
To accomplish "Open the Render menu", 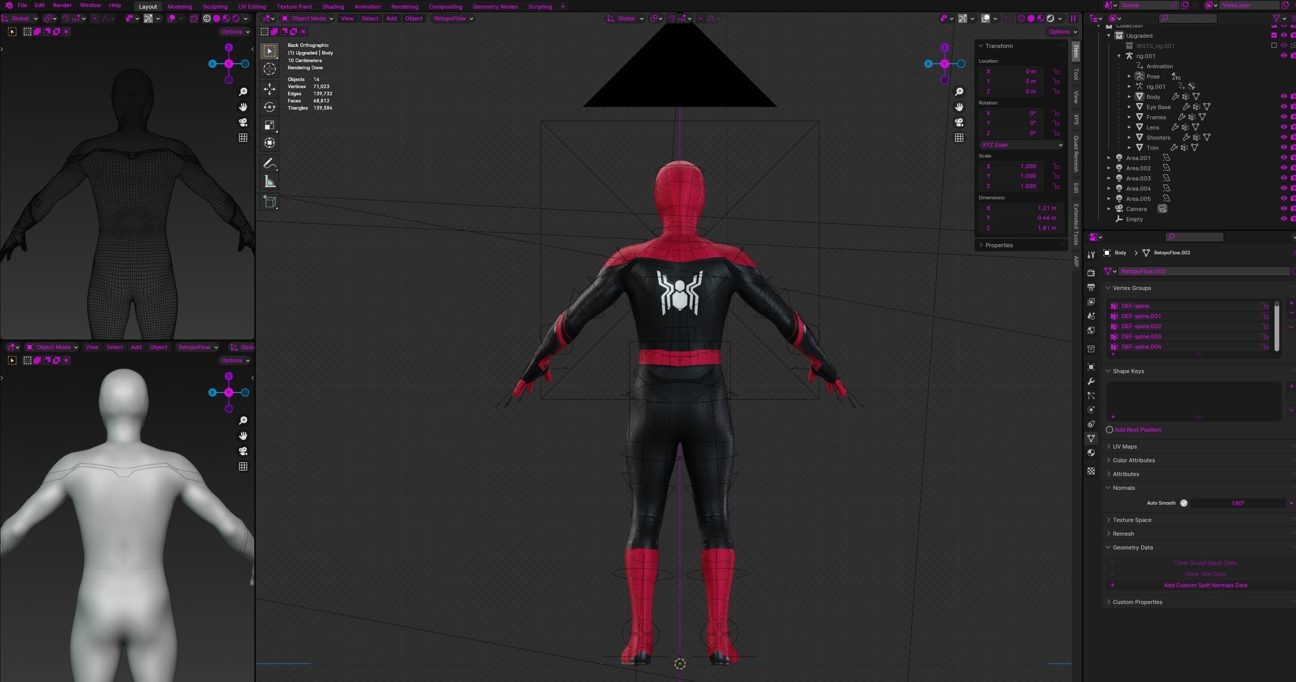I will pyautogui.click(x=62, y=5).
